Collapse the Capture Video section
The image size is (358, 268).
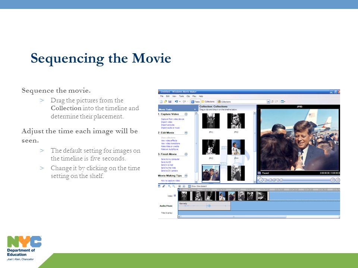coord(186,114)
